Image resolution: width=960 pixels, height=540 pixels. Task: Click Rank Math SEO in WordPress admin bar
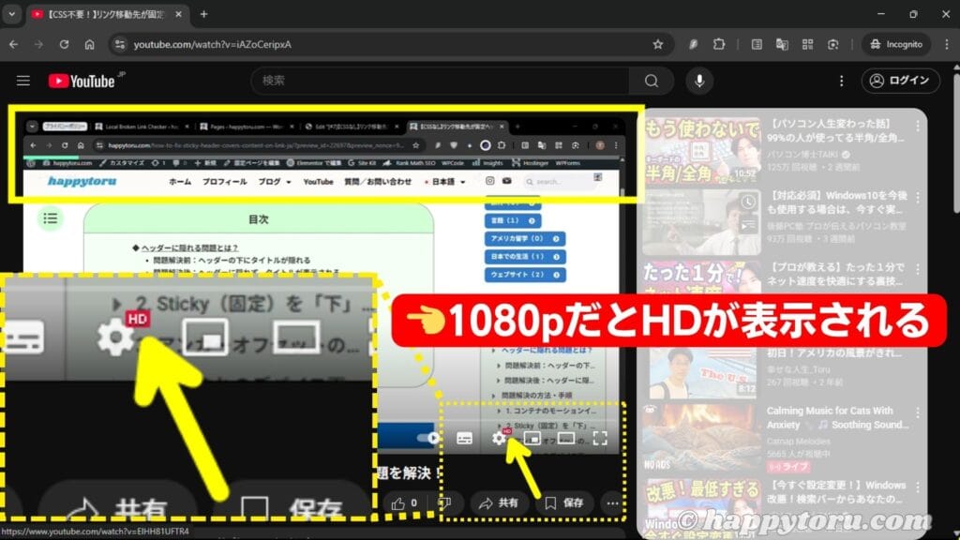point(411,163)
